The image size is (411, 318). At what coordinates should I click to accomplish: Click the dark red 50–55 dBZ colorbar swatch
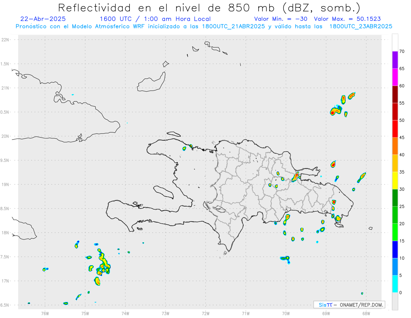pos(395,111)
